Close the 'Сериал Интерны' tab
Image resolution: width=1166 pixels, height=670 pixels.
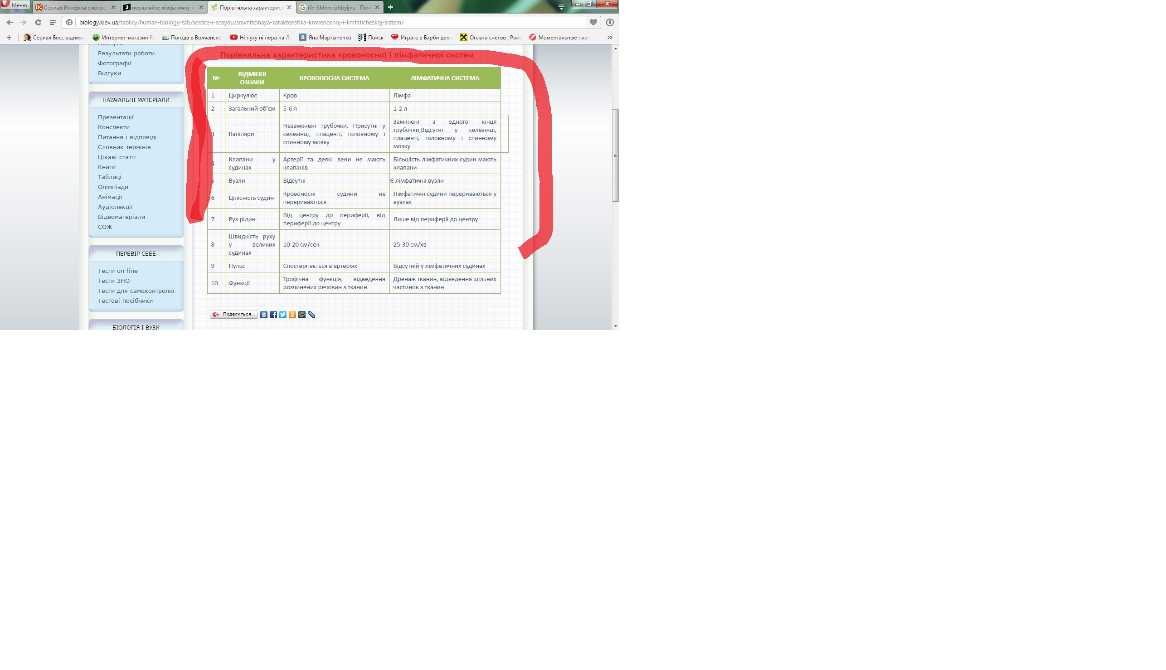point(113,7)
